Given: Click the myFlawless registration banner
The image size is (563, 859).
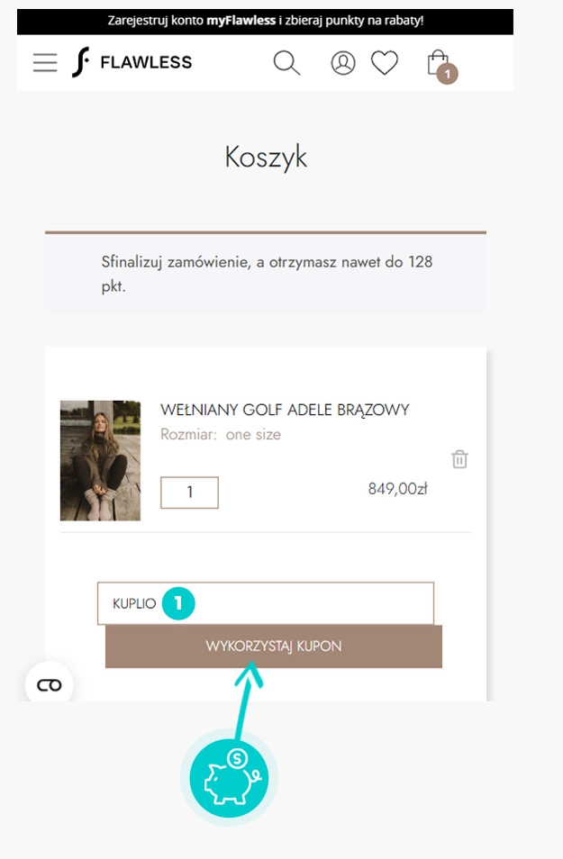Looking at the screenshot, I should [265, 20].
